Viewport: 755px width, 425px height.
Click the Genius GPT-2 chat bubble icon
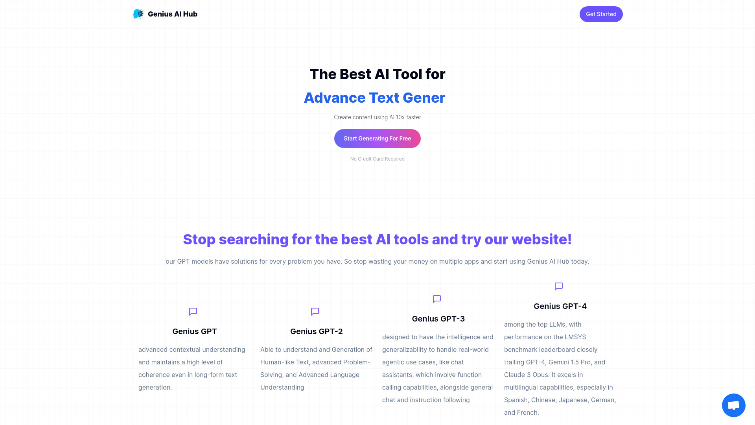tap(315, 311)
